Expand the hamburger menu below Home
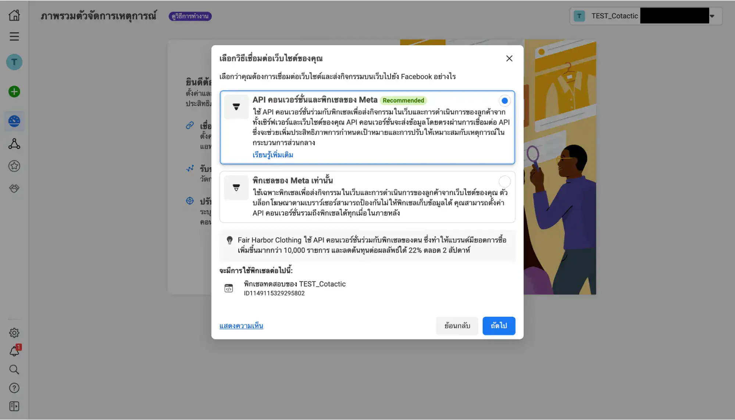735x420 pixels. [x=14, y=36]
